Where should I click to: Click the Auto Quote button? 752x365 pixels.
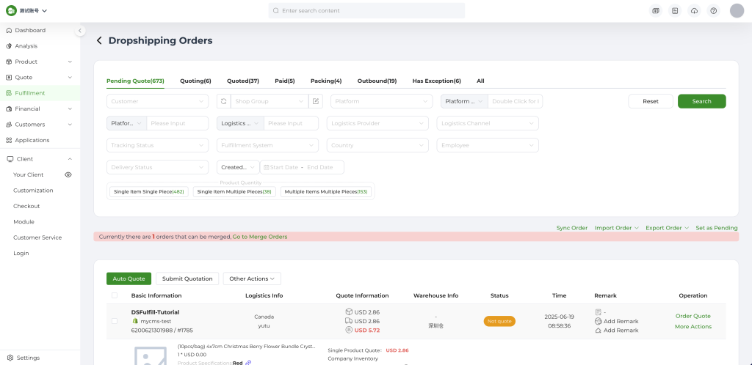coord(129,279)
